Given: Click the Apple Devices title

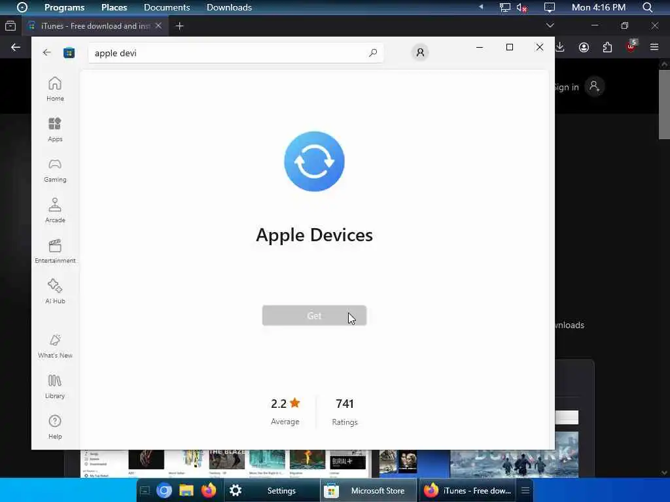Looking at the screenshot, I should 314,235.
